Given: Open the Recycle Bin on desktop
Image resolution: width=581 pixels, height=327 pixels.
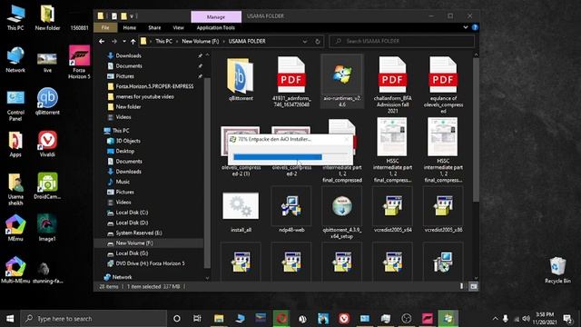Looking at the screenshot, I should pyautogui.click(x=557, y=270).
